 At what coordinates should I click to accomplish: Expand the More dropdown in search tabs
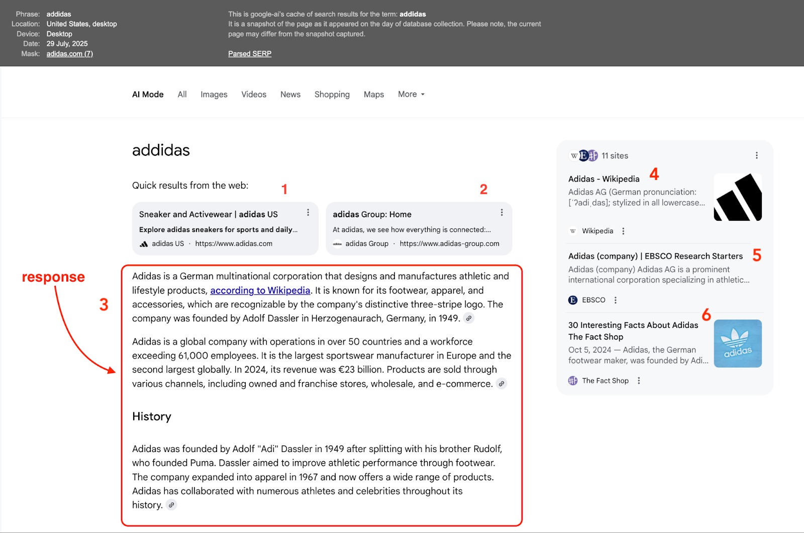click(x=411, y=95)
